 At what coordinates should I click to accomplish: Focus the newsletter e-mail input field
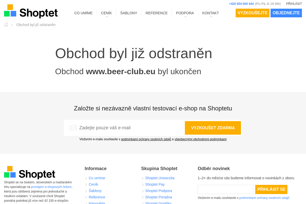click(225, 189)
